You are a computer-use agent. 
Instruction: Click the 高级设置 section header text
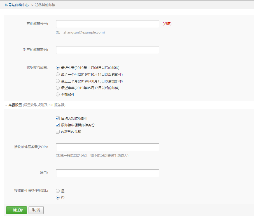(15, 105)
